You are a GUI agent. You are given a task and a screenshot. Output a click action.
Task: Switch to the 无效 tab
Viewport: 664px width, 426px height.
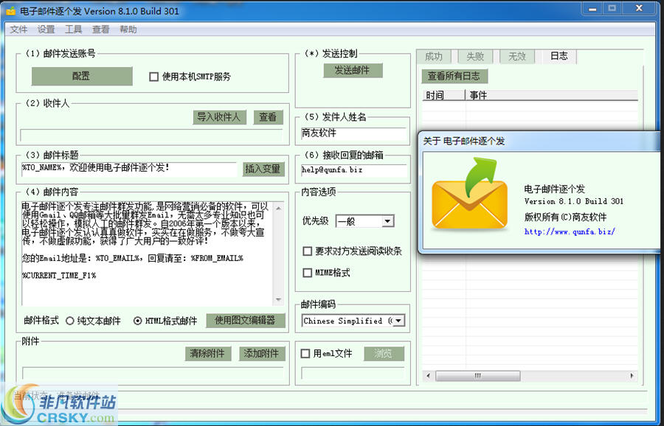(516, 56)
